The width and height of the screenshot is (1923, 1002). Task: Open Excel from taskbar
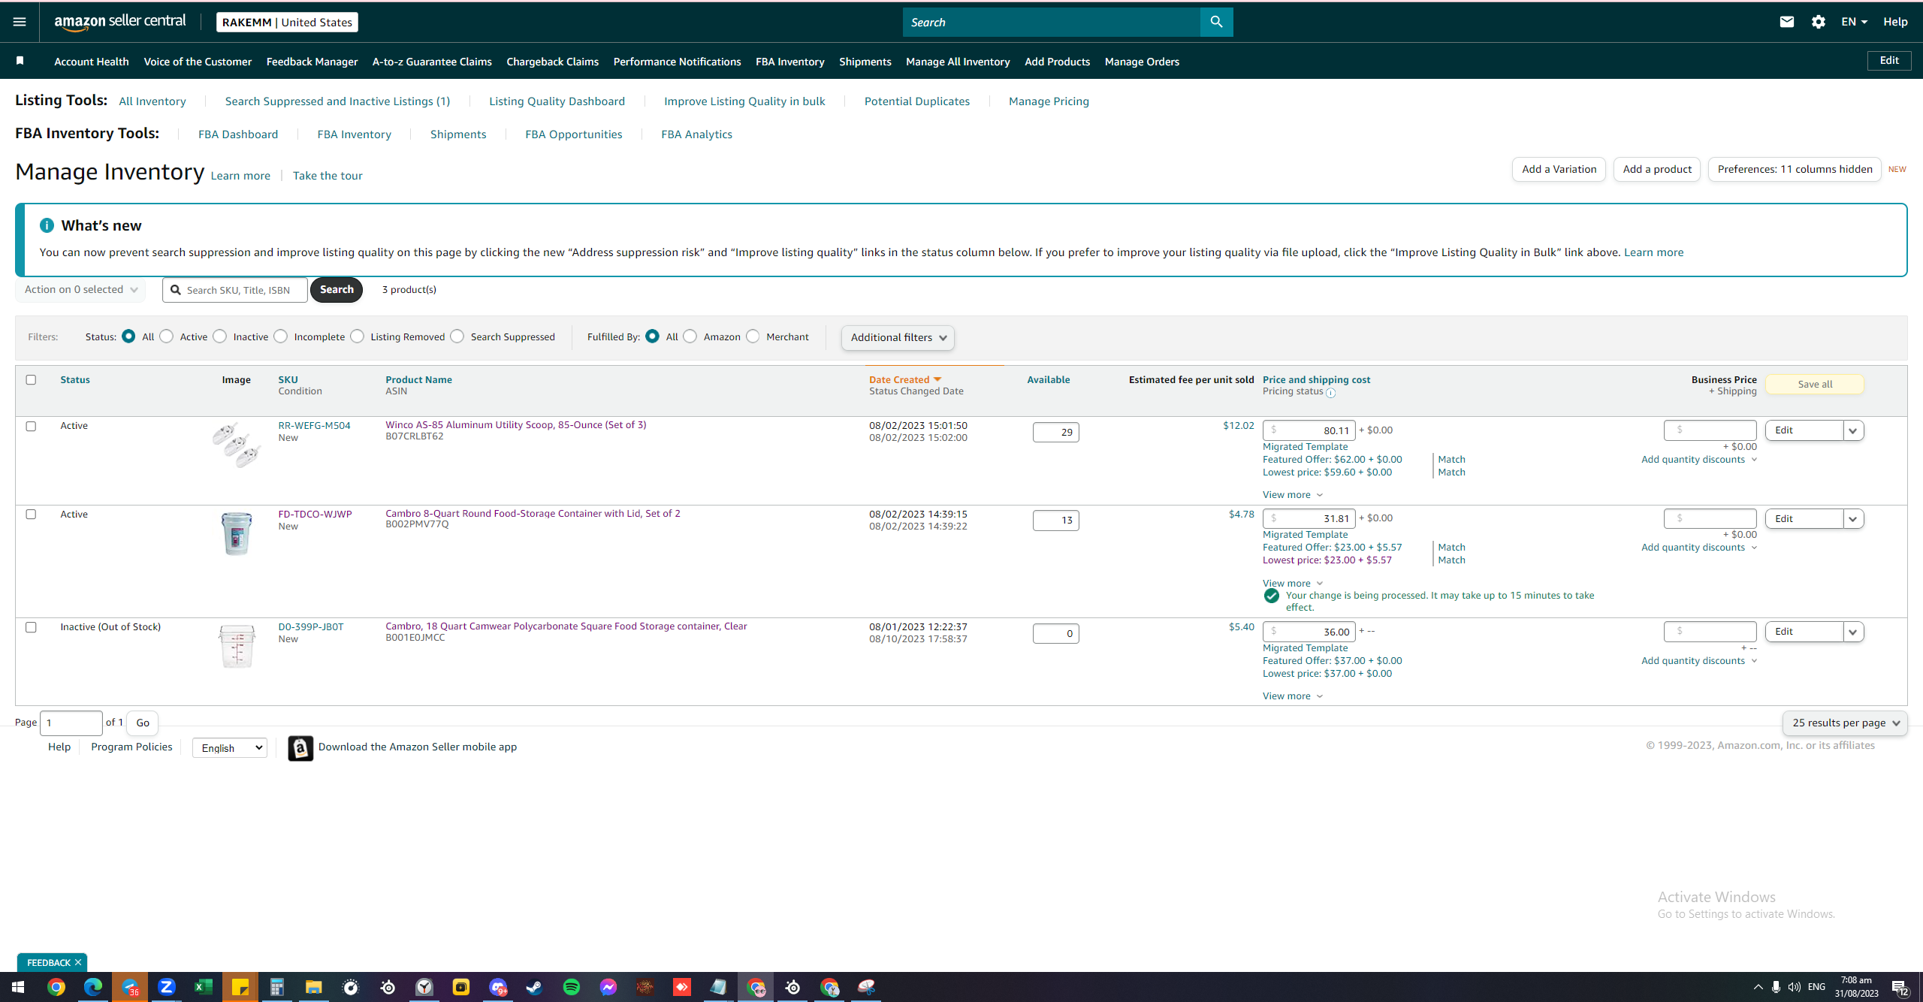pyautogui.click(x=204, y=987)
